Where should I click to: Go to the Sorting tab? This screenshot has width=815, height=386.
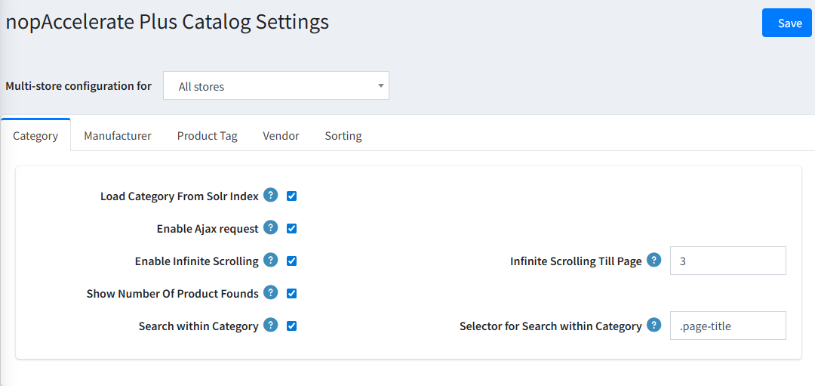[x=343, y=136]
